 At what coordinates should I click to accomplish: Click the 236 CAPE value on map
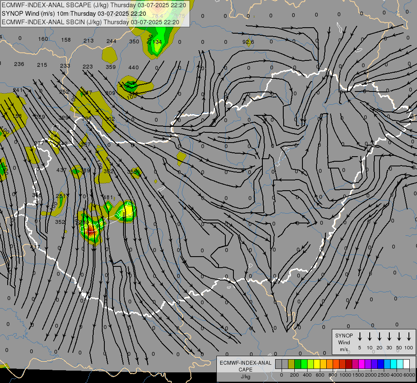(x=19, y=64)
